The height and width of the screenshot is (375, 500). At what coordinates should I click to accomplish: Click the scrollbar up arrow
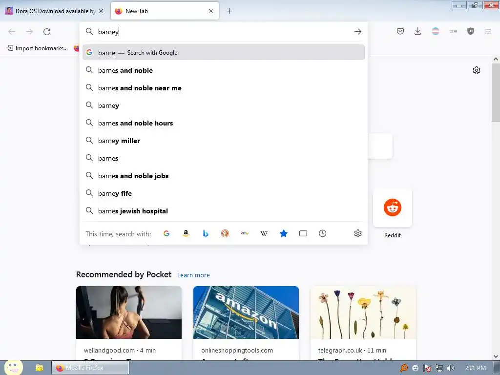point(496,59)
